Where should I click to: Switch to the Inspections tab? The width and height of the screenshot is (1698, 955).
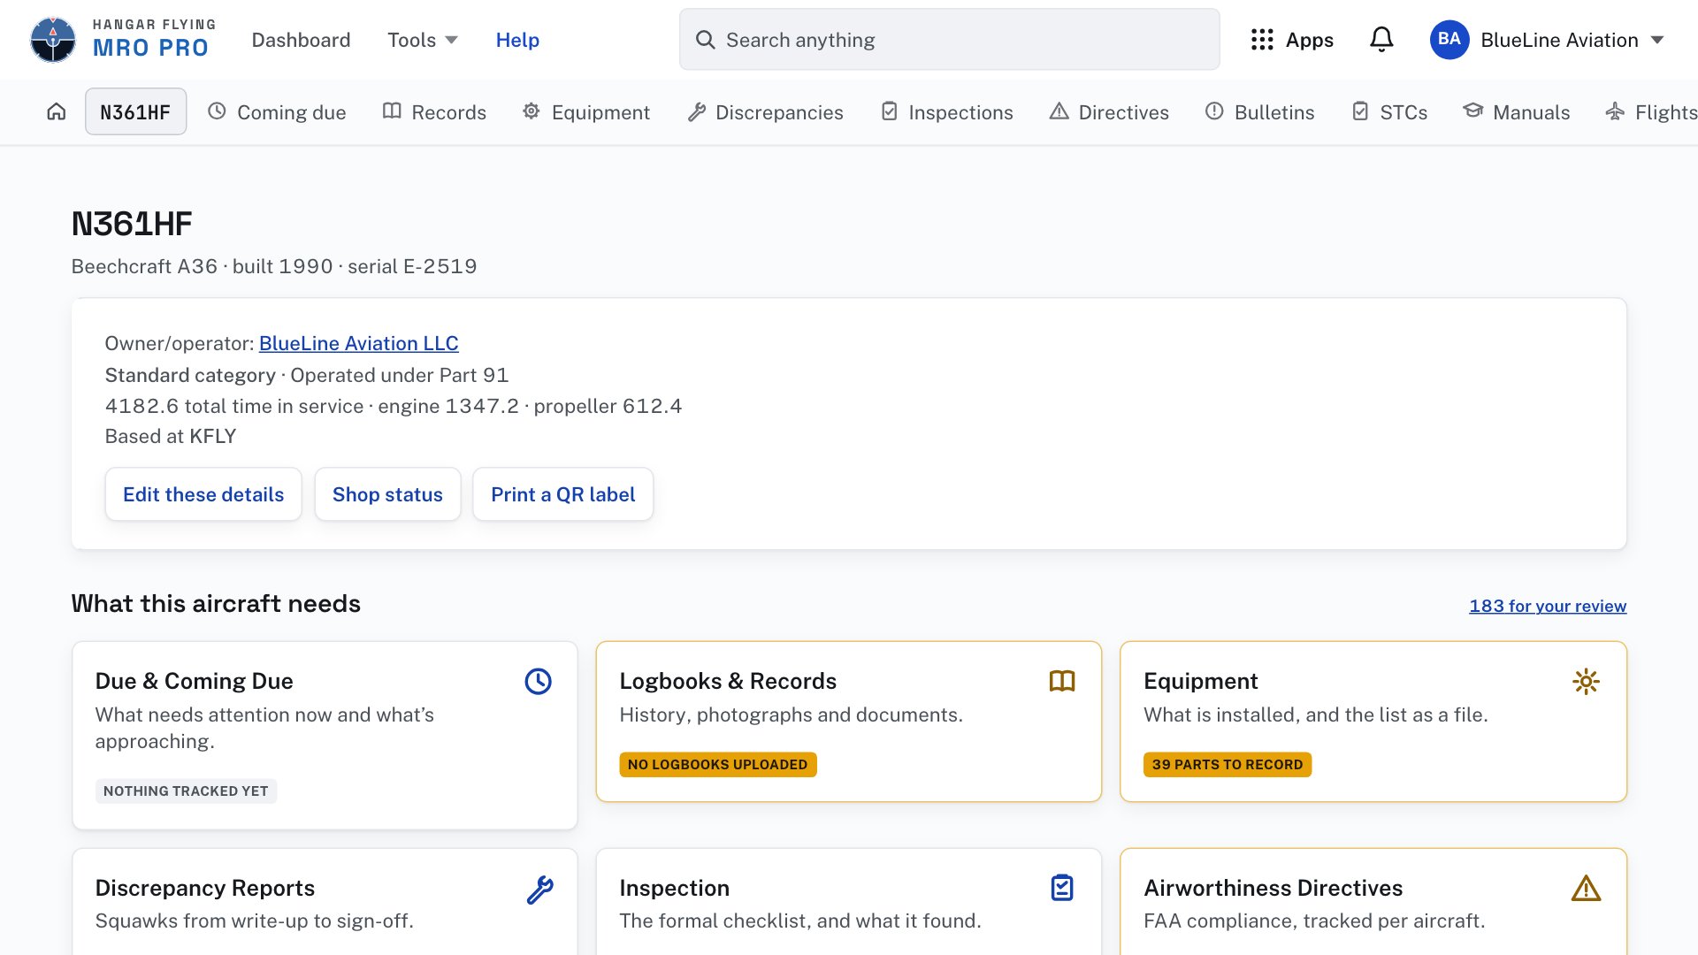tap(946, 111)
